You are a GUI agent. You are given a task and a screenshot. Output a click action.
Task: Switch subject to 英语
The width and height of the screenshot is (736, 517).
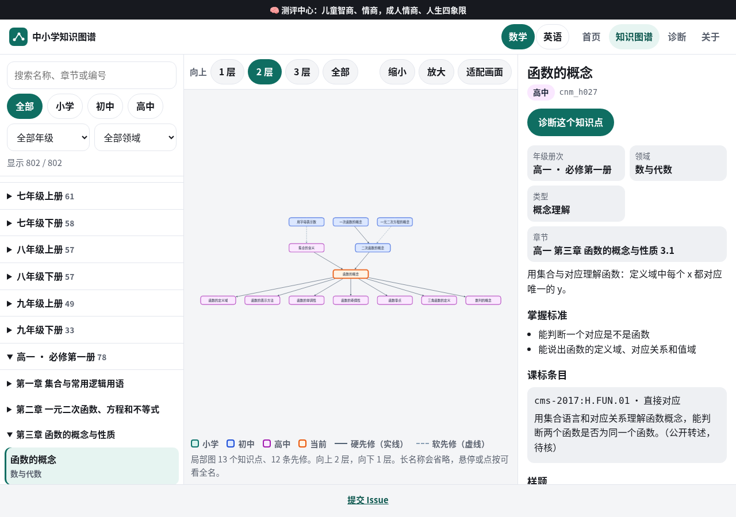point(553,37)
